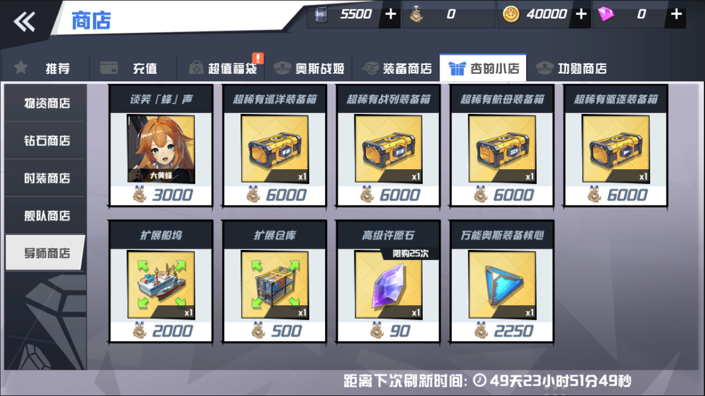Add more oil with the plus button
This screenshot has height=396, width=705.
pyautogui.click(x=391, y=14)
